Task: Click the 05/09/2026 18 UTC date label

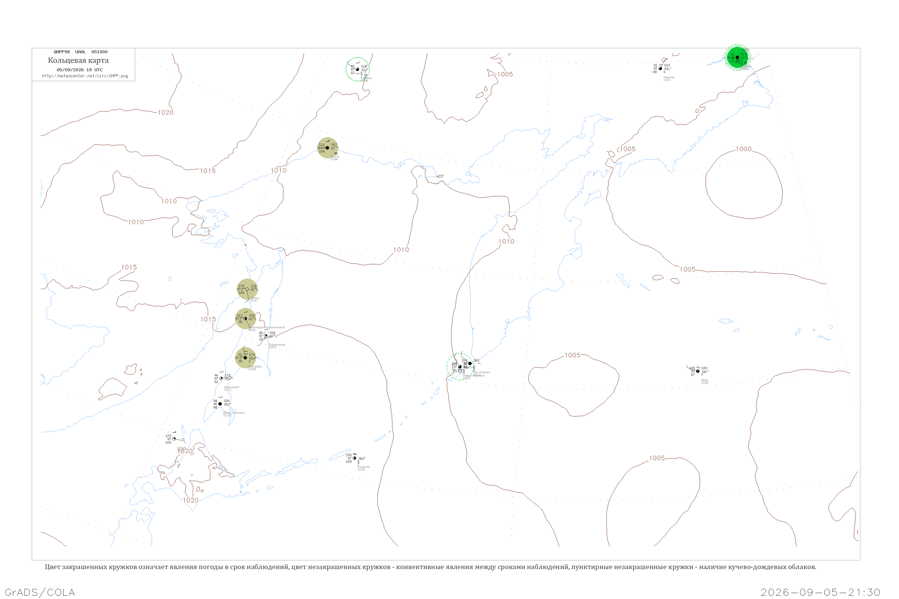Action: (x=79, y=70)
